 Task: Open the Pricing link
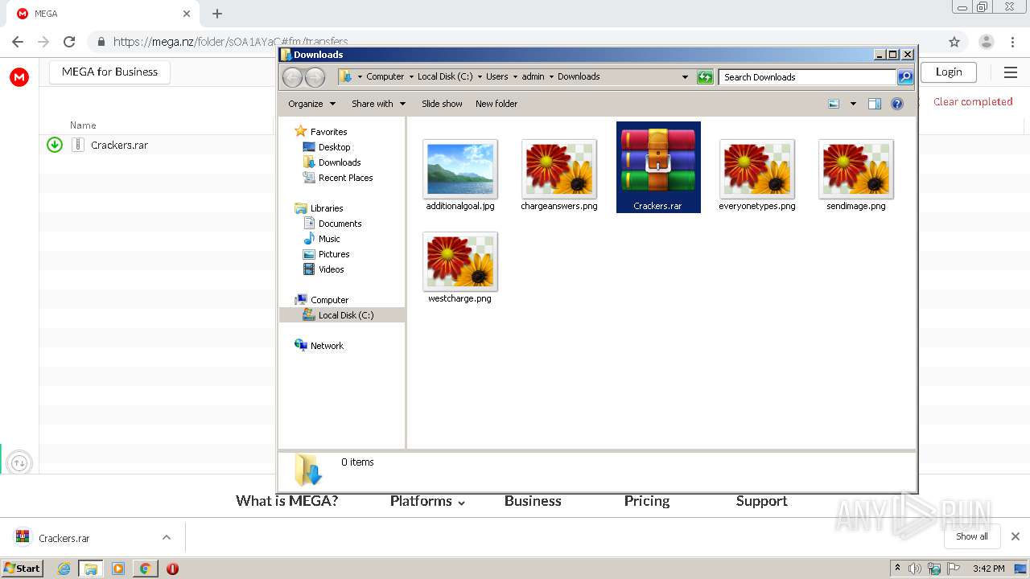[x=647, y=501]
